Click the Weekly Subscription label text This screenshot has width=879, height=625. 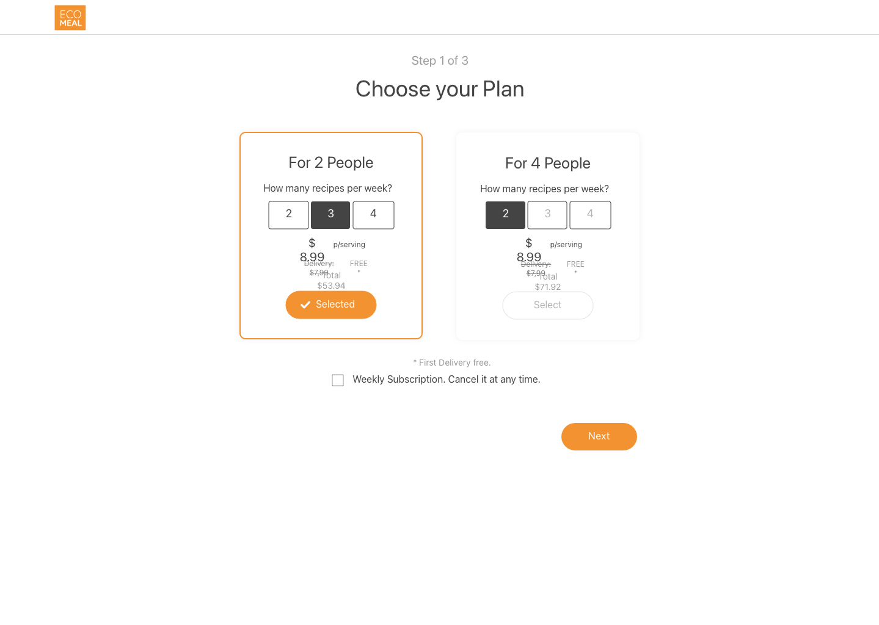pos(447,380)
